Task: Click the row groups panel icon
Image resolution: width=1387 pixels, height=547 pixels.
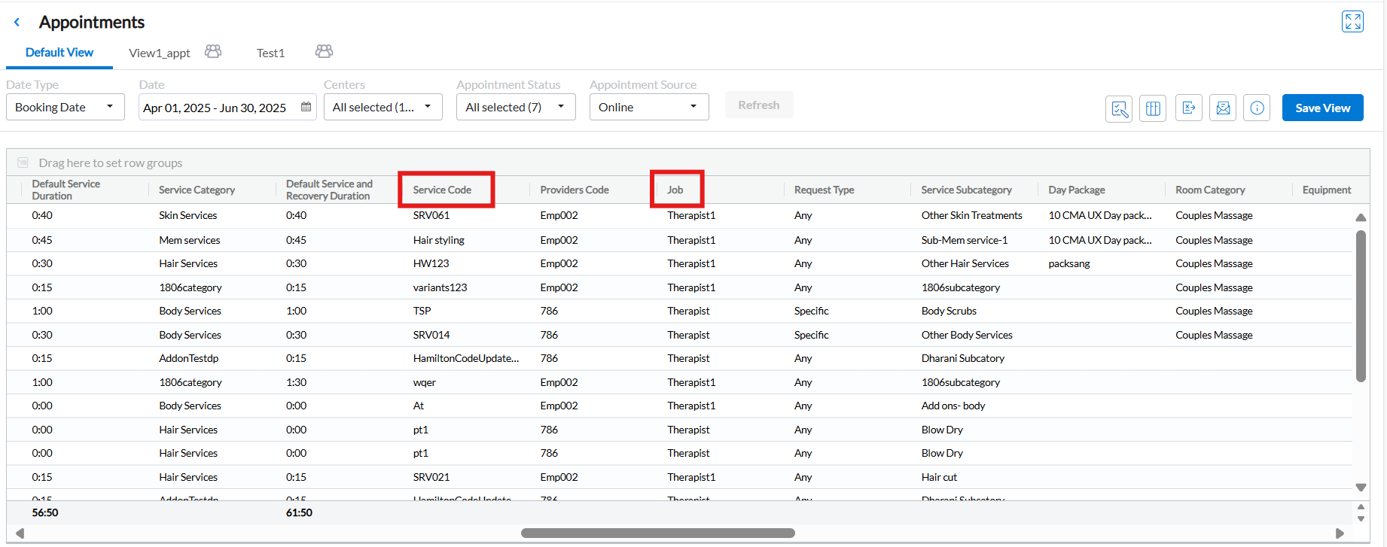Action: tap(23, 163)
